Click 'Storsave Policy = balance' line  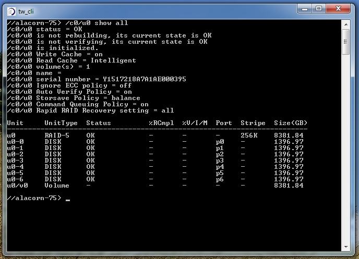[x=74, y=98]
